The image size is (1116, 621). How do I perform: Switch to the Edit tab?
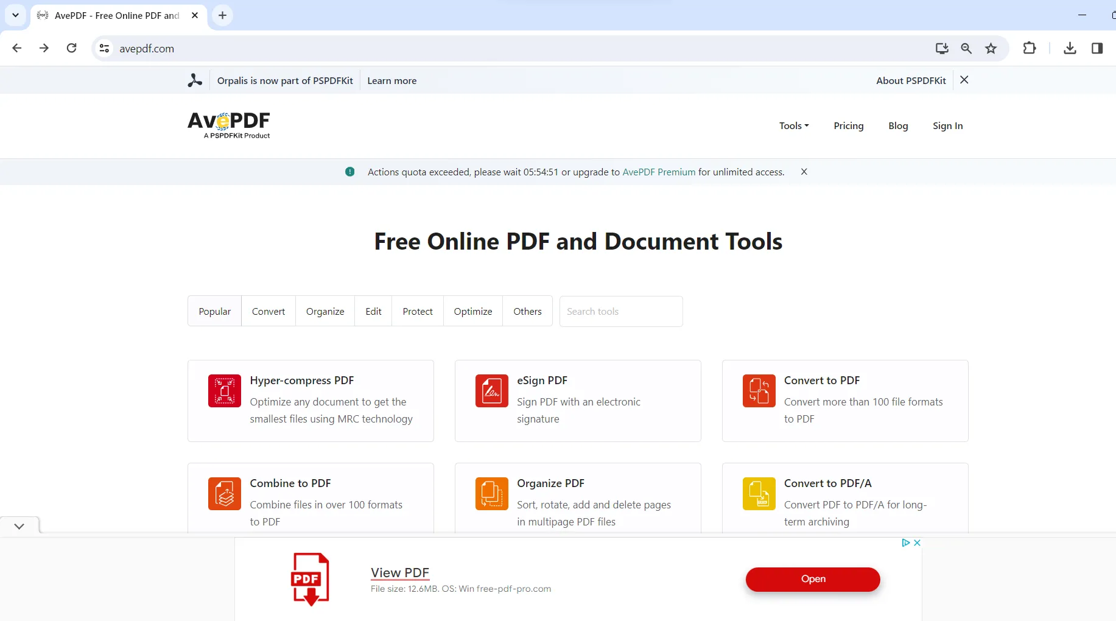373,311
